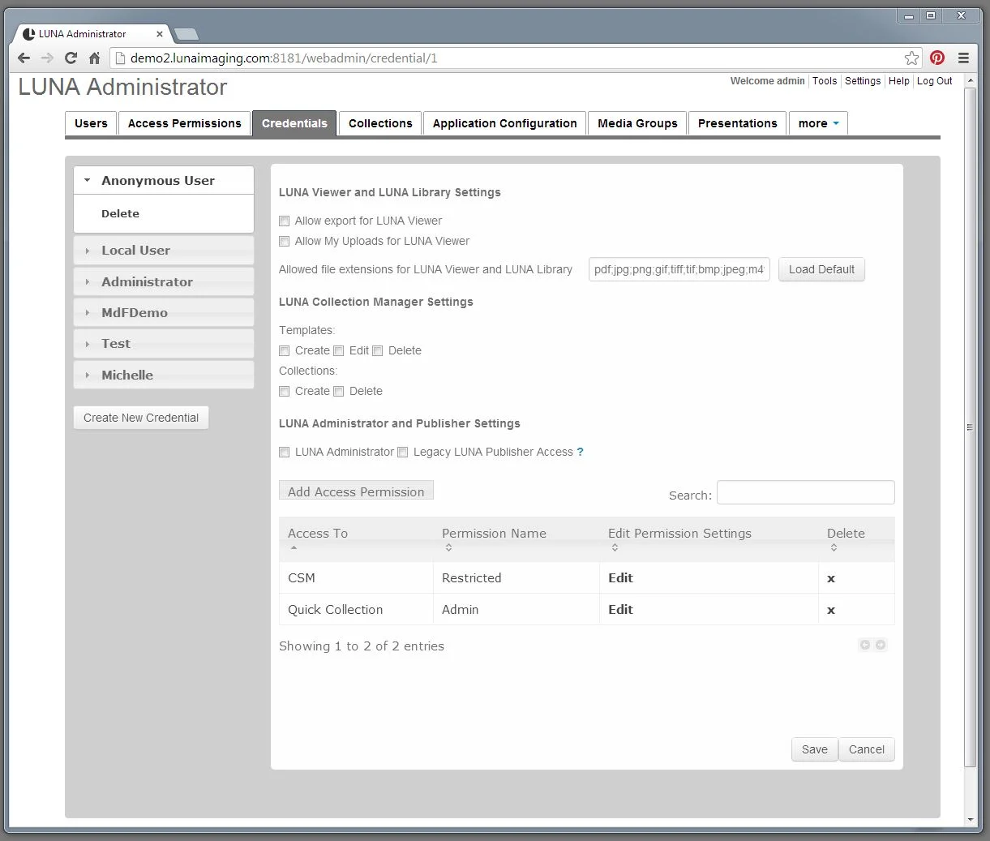Screen dimensions: 990x841
Task: Delete the CSM permission with x
Action: pyautogui.click(x=831, y=578)
